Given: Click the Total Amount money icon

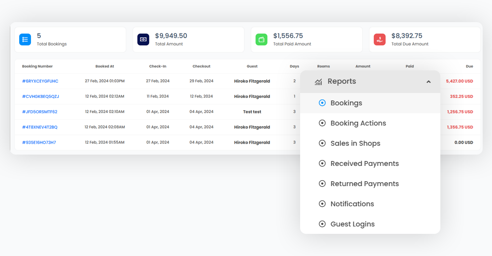Looking at the screenshot, I should coord(143,39).
